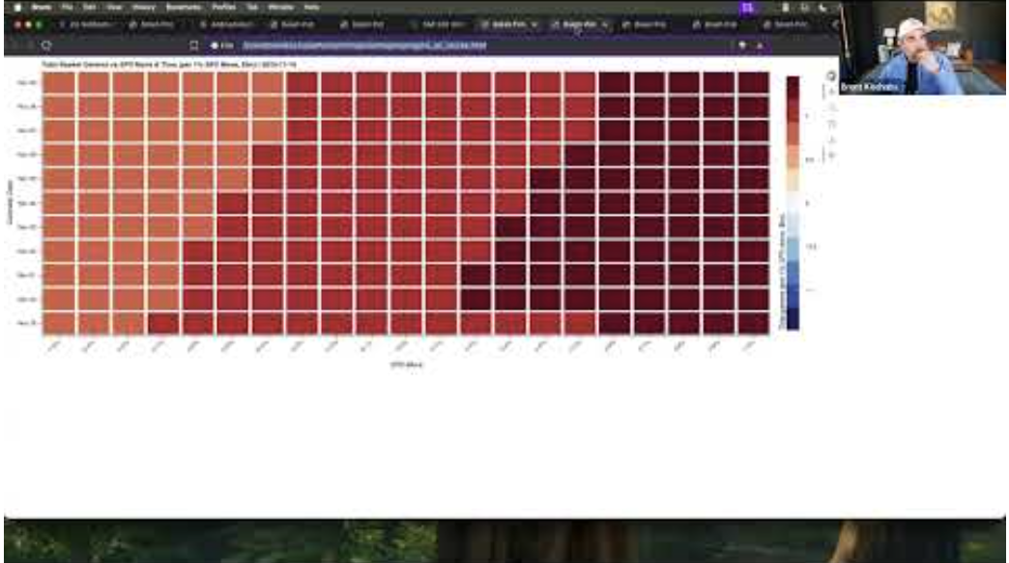The image size is (1009, 563).
Task: Open the Apple menu
Action: point(16,7)
